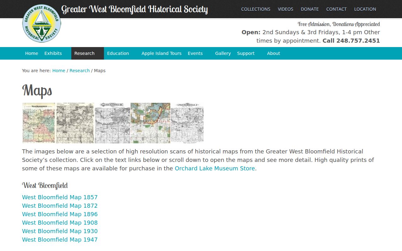This screenshot has height=251, width=402.
Task: Open the fourth map thumbnail with orange outline
Action: pyautogui.click(x=150, y=123)
